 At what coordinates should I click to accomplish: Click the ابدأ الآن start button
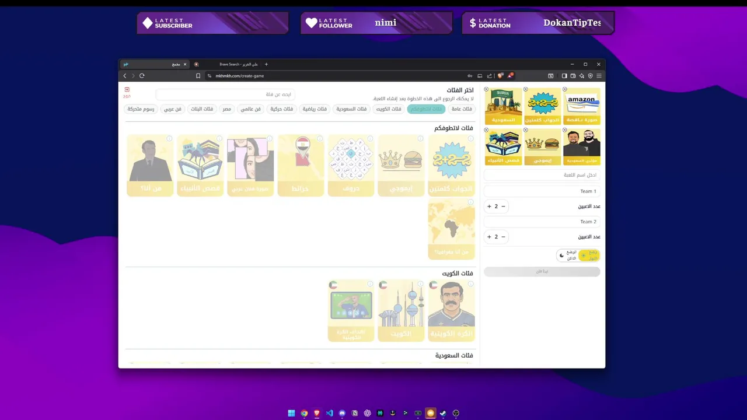tap(542, 272)
